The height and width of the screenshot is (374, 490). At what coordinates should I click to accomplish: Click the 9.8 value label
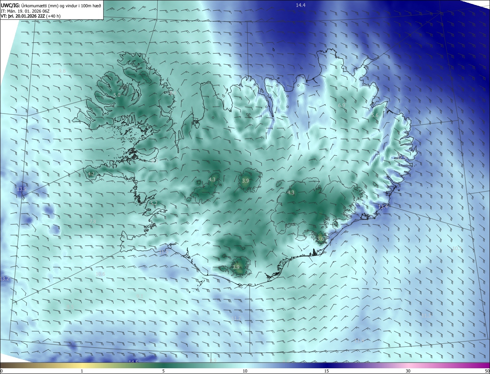[x=62, y=71]
